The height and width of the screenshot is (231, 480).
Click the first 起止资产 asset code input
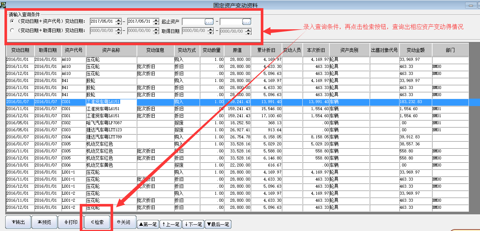point(193,22)
